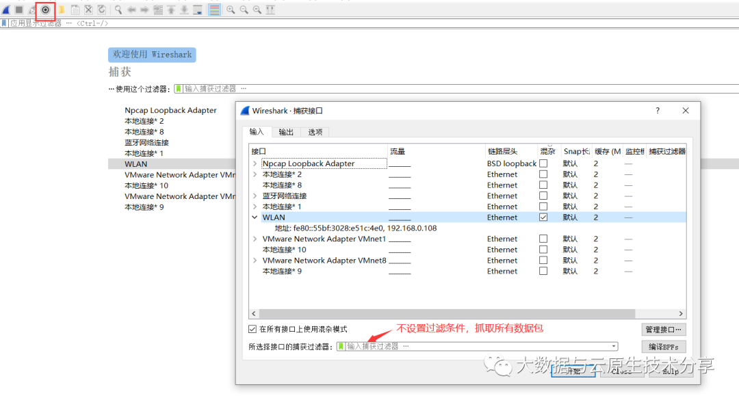Click the restart capture icon

pos(32,10)
